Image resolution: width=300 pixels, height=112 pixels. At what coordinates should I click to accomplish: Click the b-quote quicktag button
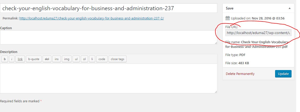tap(34, 59)
